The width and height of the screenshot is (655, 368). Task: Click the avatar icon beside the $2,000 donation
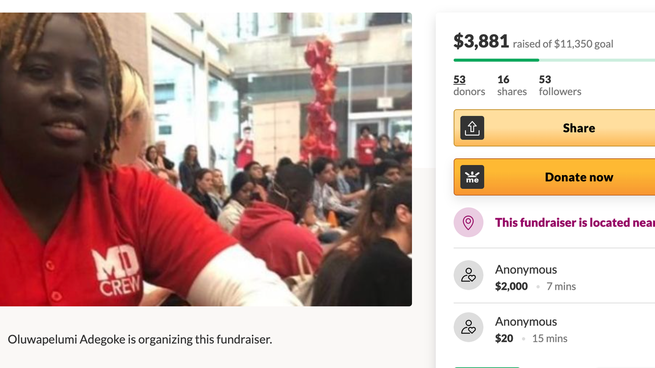[468, 275]
